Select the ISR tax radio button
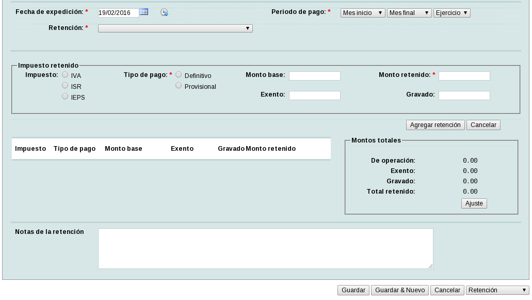The image size is (532, 300). click(x=65, y=85)
